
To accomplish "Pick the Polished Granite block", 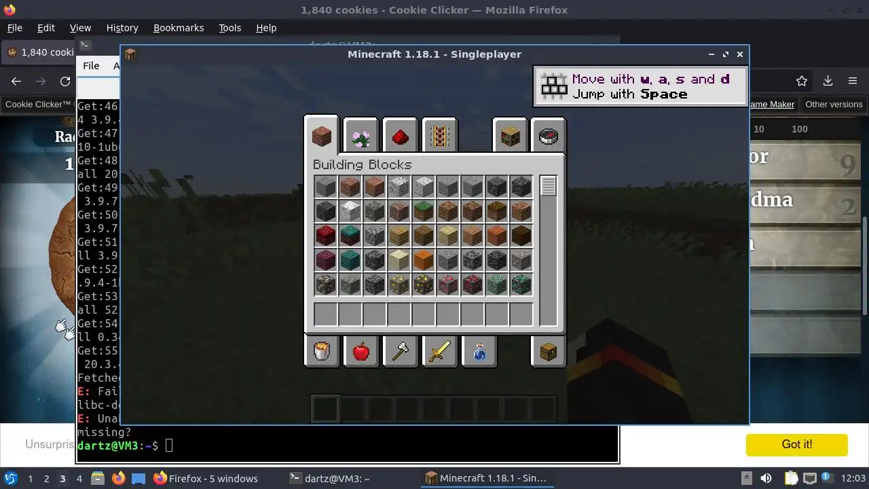I will click(x=374, y=187).
